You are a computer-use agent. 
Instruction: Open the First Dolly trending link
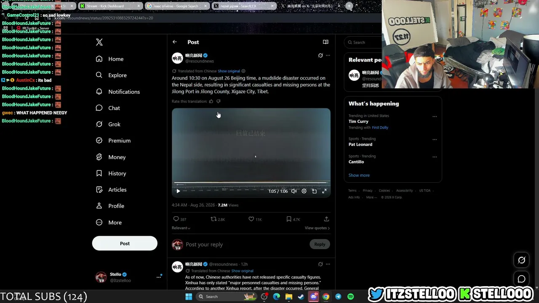click(380, 128)
